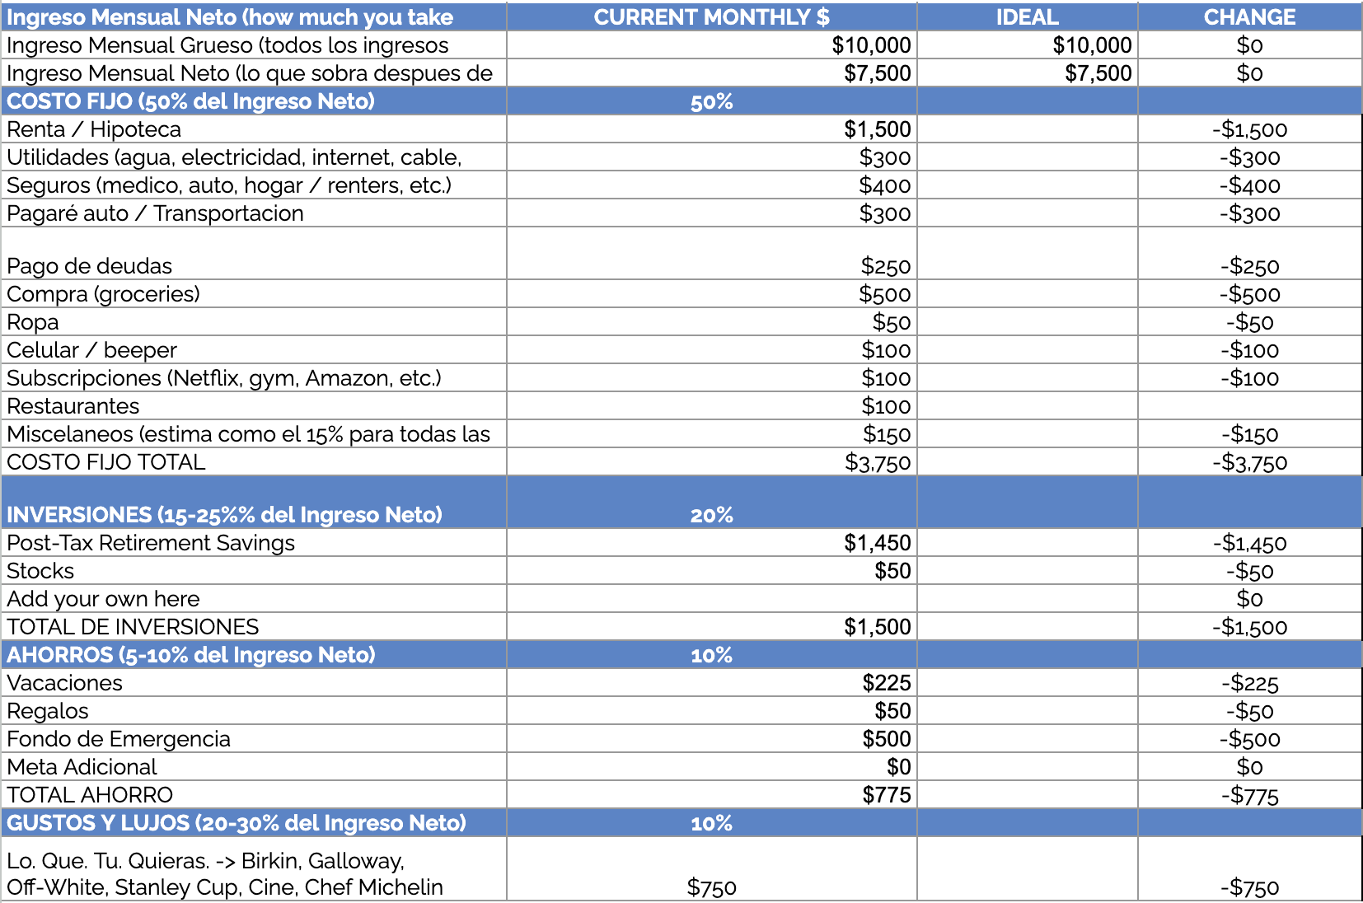This screenshot has width=1363, height=903.
Task: Click the $400 amount for Seguros
Action: coord(885,185)
